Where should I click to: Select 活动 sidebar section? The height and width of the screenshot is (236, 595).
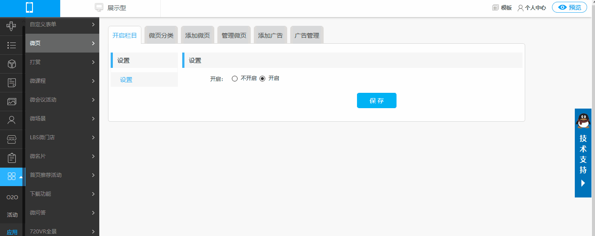[x=12, y=215]
